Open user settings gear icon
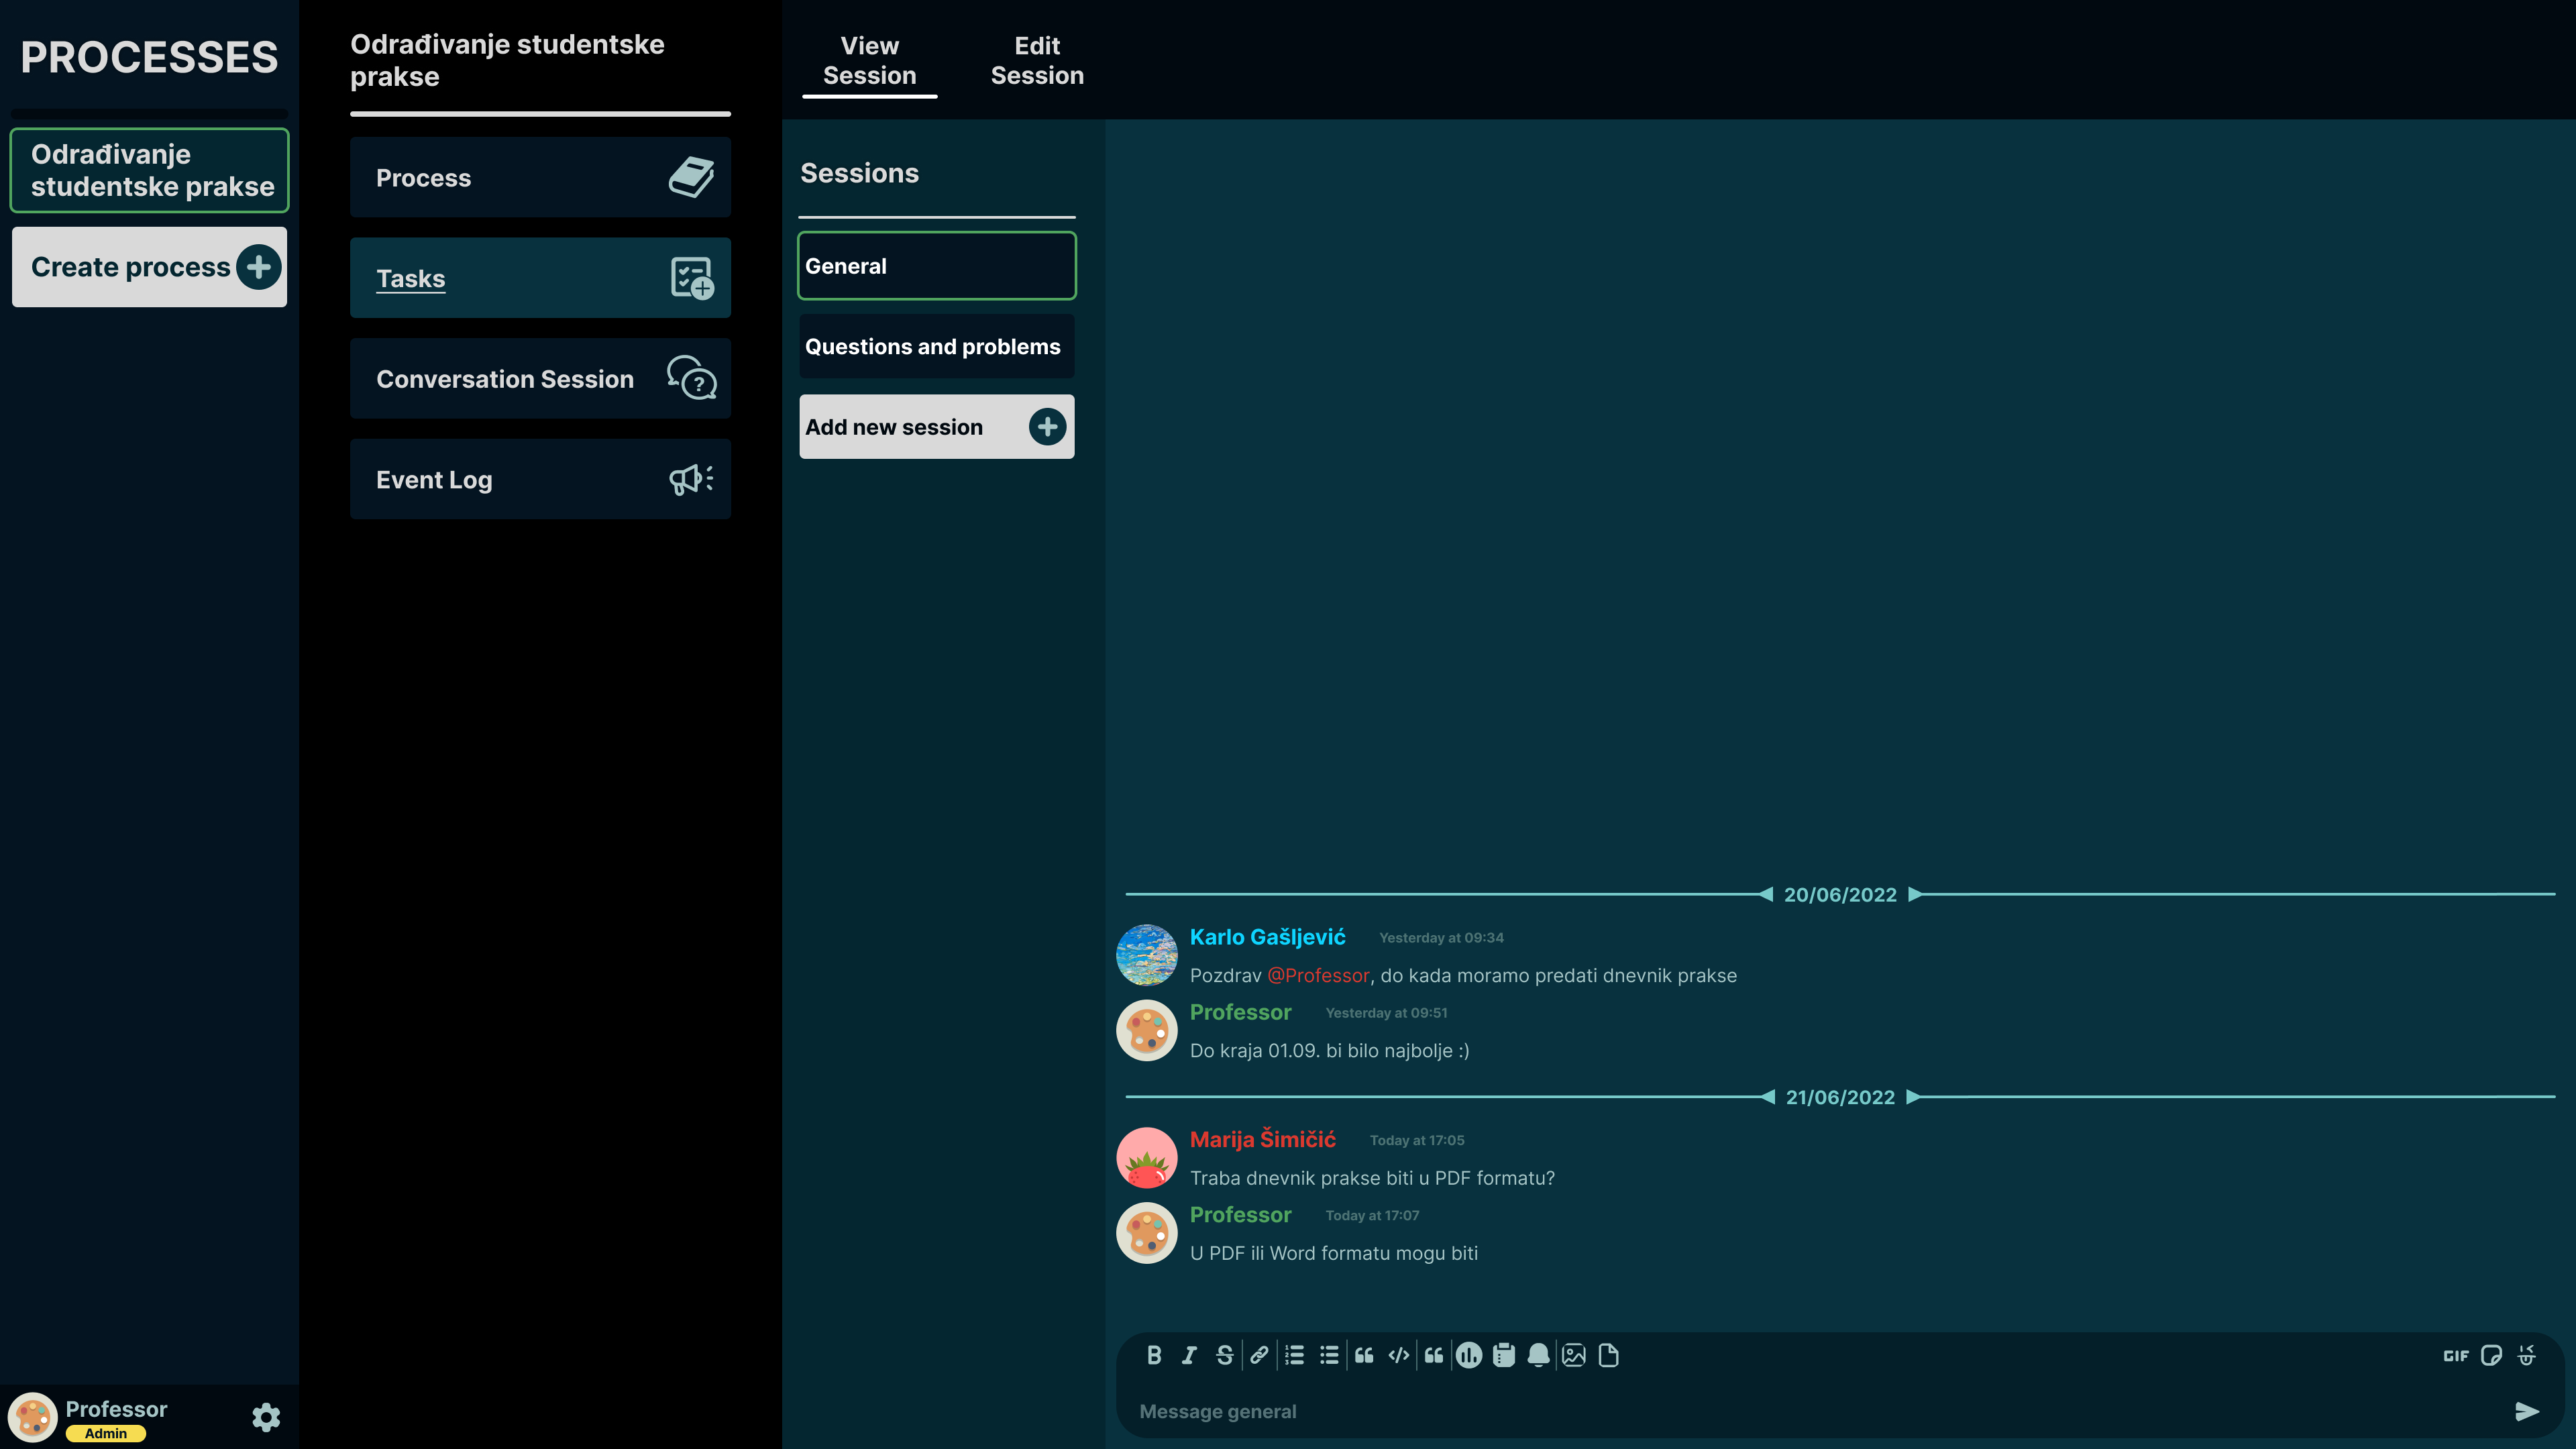 coord(266,1417)
